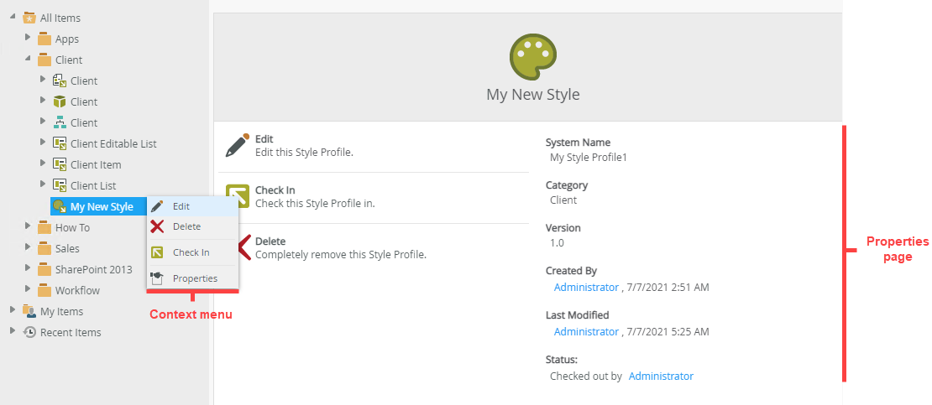Select the Sales folder in tree
Viewport: 932px width, 405px height.
tap(67, 248)
